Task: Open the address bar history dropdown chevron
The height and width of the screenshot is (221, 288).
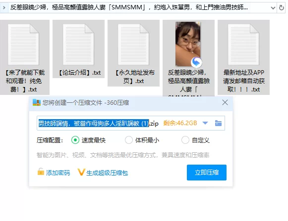Action: pyautogui.click(x=273, y=8)
